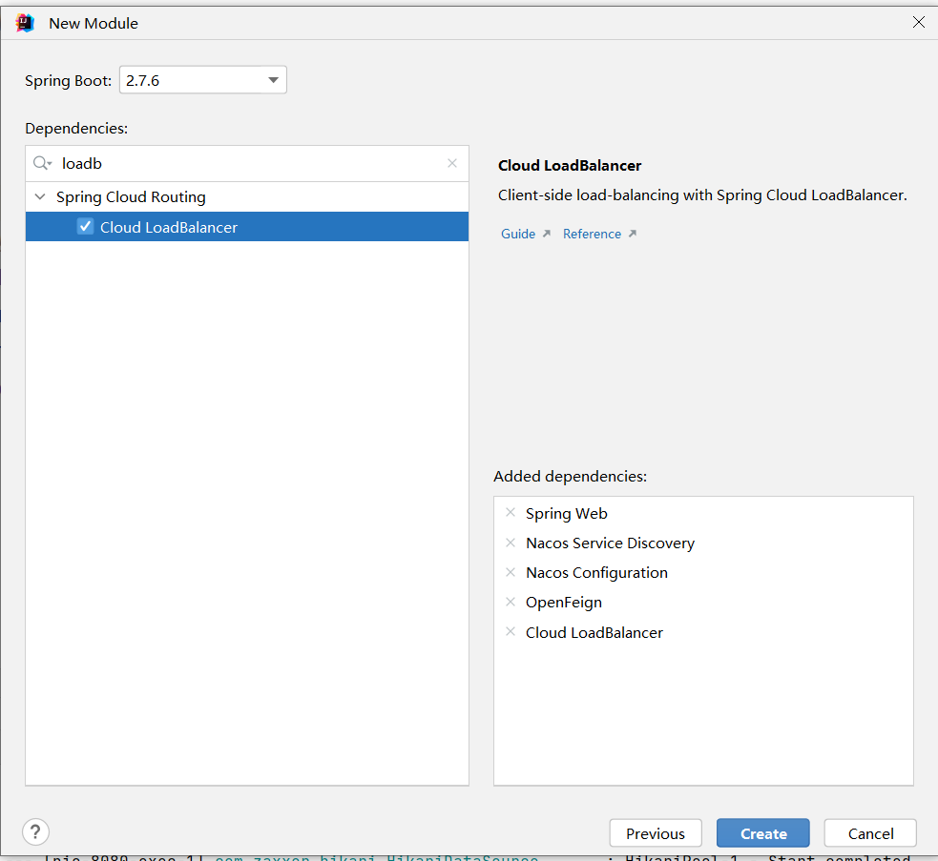The image size is (938, 861).
Task: Select Cloud LoadBalancer in added dependencies list
Action: pos(594,632)
